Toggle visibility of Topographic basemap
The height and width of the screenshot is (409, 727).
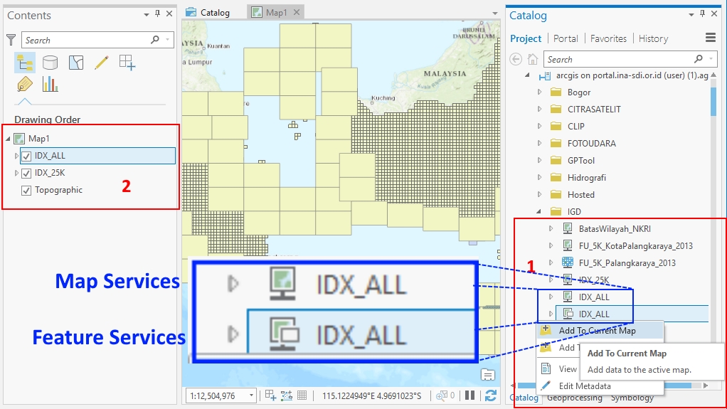click(x=26, y=190)
